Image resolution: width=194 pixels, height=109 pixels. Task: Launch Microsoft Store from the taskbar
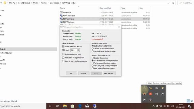tap(72, 106)
